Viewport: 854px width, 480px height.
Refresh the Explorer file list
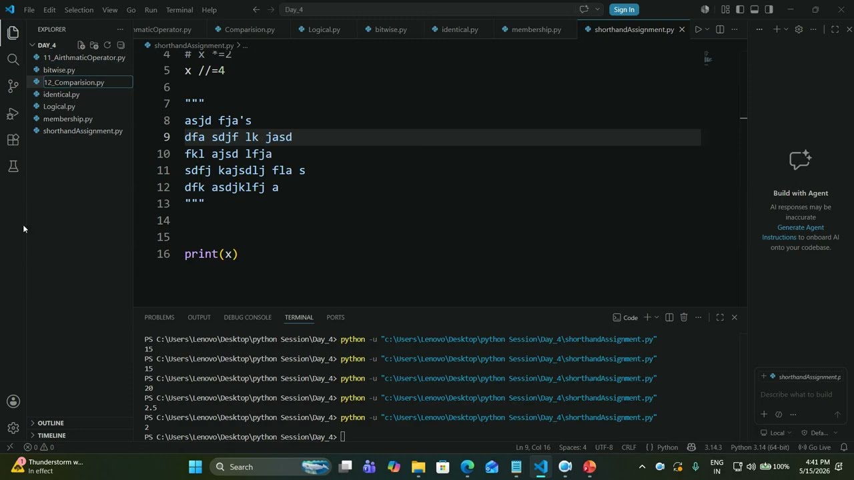click(107, 45)
